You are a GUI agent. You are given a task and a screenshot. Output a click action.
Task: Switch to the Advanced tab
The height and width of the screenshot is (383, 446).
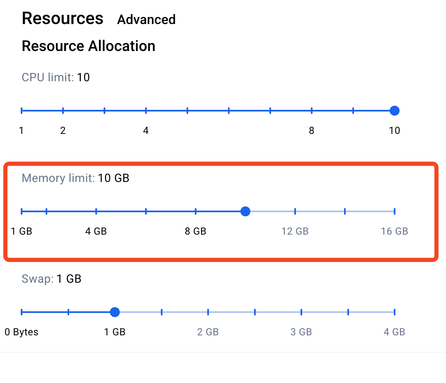click(146, 19)
